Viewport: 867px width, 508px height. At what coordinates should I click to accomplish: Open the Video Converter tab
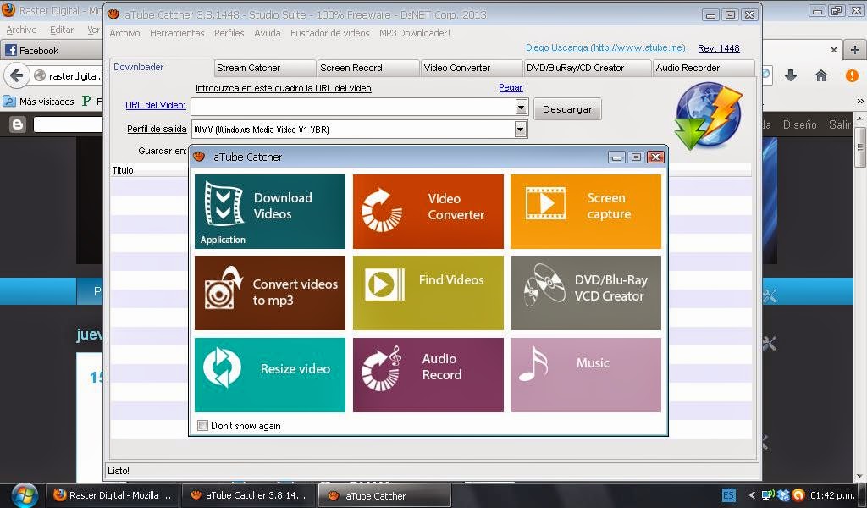pos(472,68)
